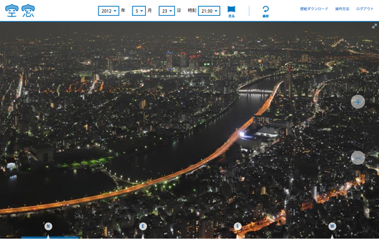The image size is (379, 239).
Task: Open the year dropdown showing 2012
Action: click(x=109, y=11)
